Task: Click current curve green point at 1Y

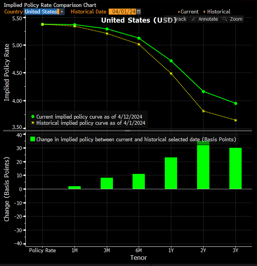Action: point(171,61)
